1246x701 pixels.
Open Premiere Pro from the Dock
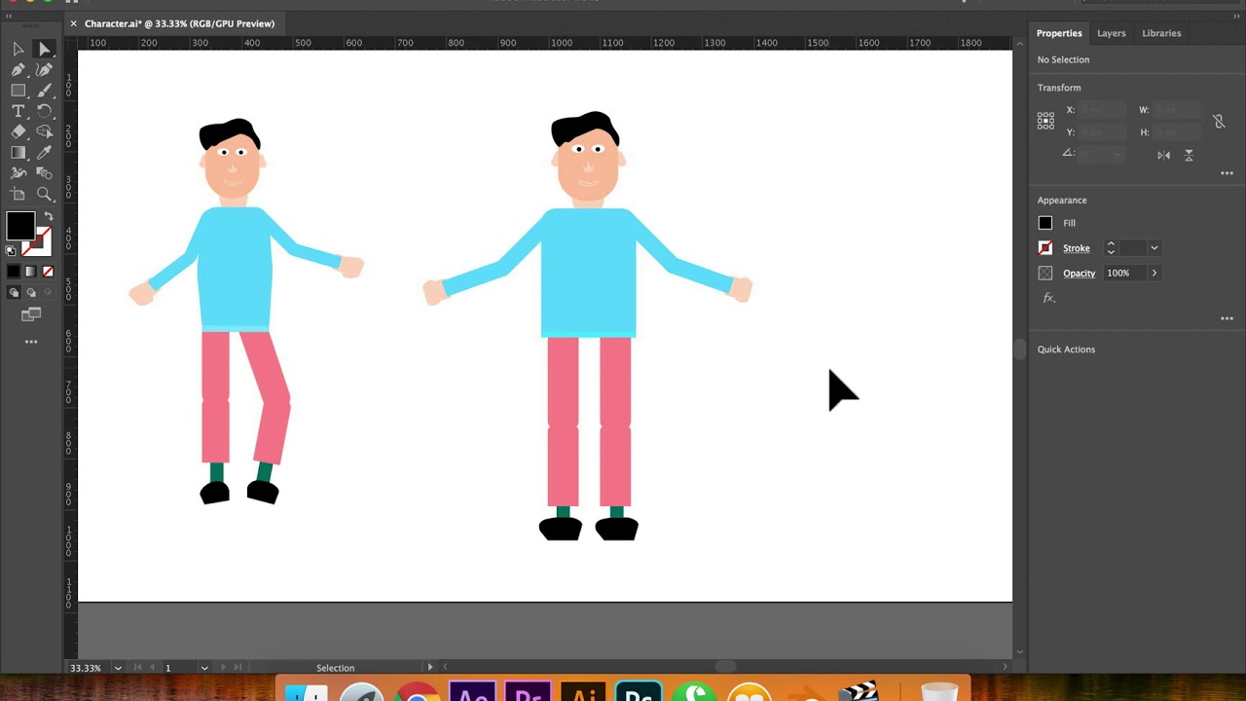[528, 692]
